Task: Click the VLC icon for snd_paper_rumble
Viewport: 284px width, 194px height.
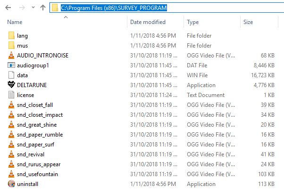Action: (11, 134)
